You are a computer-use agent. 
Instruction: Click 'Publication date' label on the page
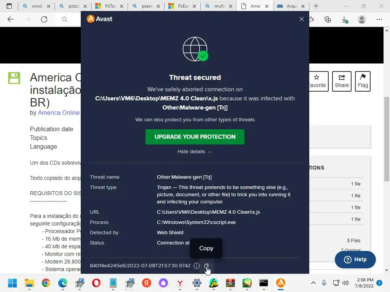click(x=51, y=129)
